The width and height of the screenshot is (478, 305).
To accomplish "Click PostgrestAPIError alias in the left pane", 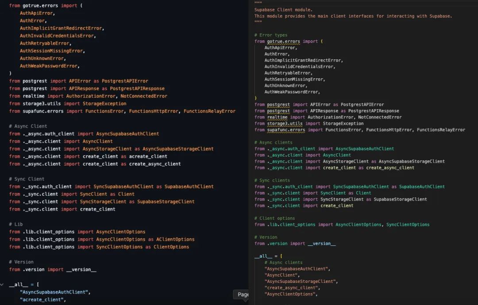I will click(125, 81).
